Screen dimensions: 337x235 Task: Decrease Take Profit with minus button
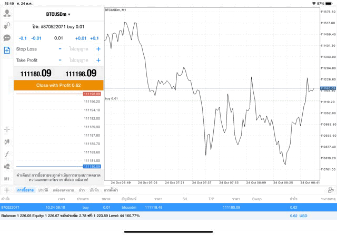coord(60,60)
